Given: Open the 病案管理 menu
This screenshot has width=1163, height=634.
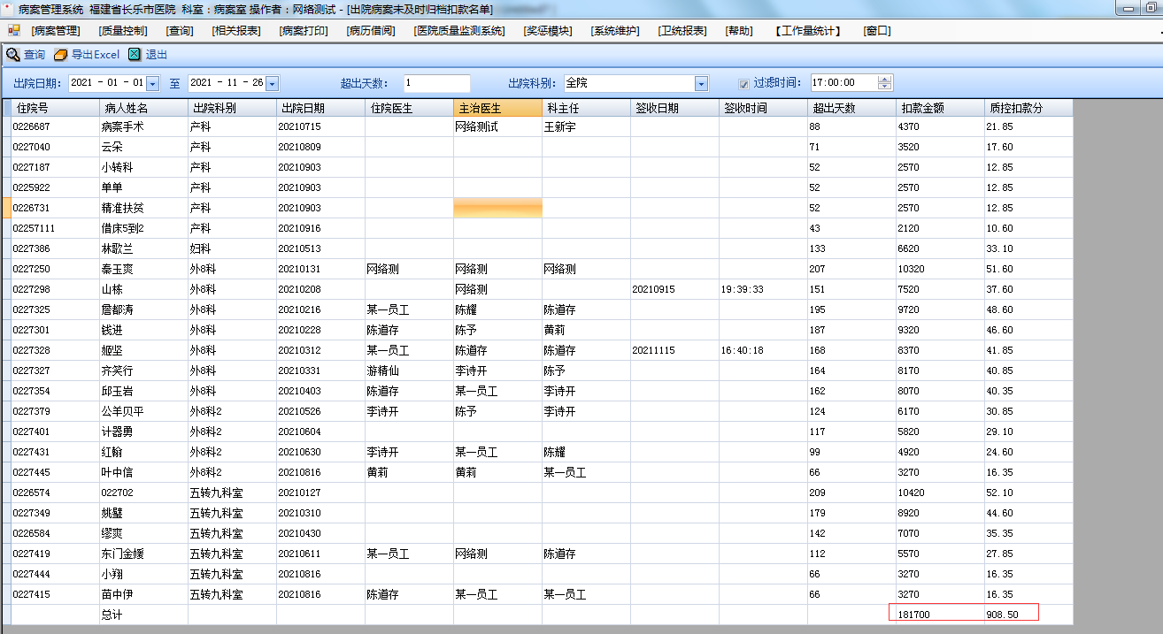Looking at the screenshot, I should point(56,30).
